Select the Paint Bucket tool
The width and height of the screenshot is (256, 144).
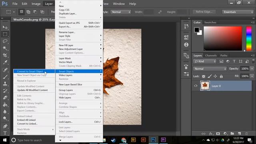[5, 104]
